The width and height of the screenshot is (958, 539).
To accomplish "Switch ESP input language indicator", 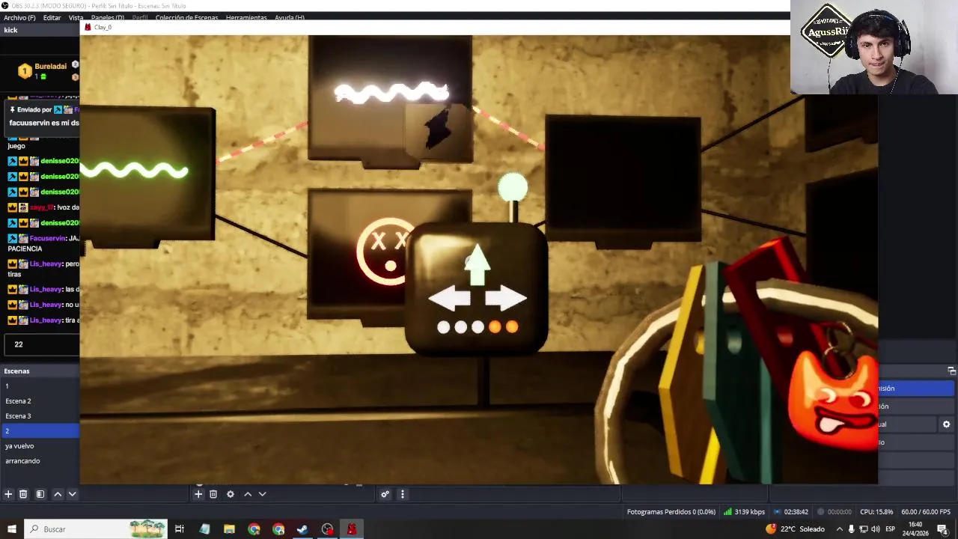I will [x=891, y=529].
